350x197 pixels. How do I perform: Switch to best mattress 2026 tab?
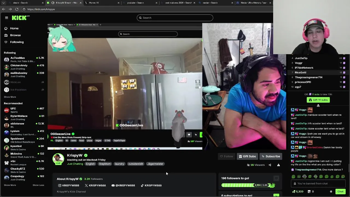click(x=178, y=3)
